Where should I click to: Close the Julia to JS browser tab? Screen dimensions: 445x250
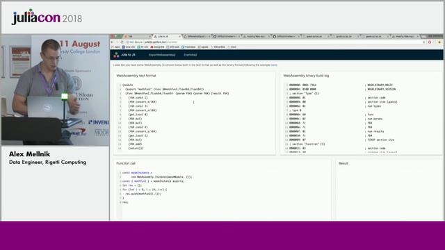click(179, 37)
